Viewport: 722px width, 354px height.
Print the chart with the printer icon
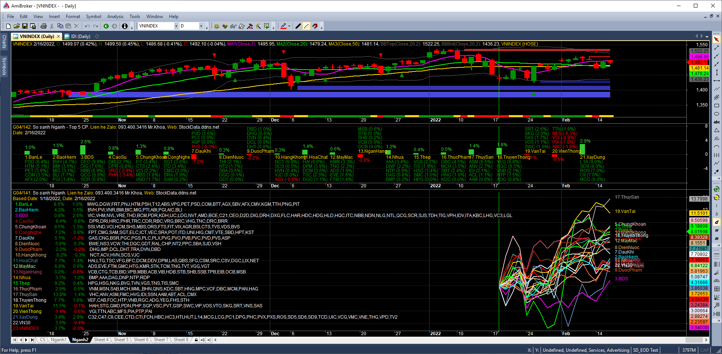point(43,26)
